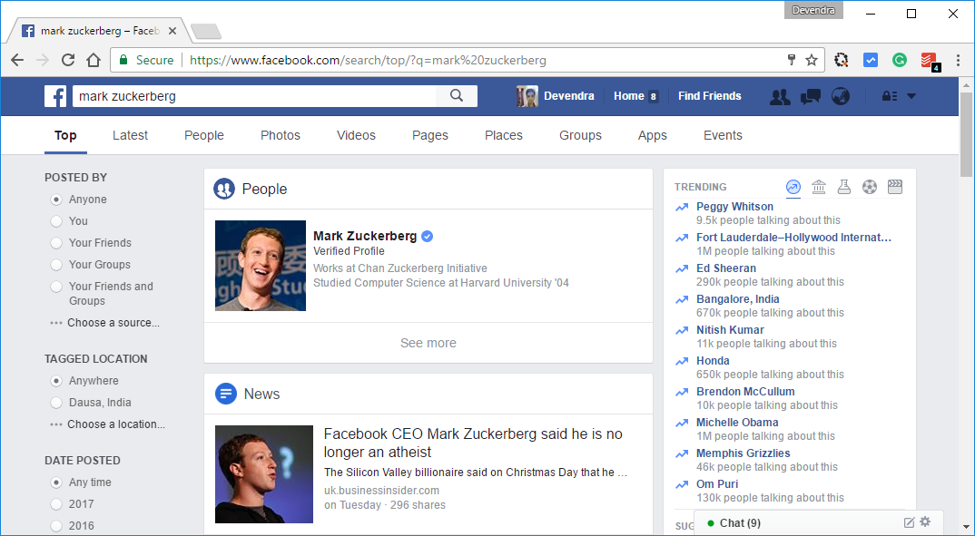This screenshot has height=536, width=975.
Task: Bookmark this page with star icon
Action: (812, 60)
